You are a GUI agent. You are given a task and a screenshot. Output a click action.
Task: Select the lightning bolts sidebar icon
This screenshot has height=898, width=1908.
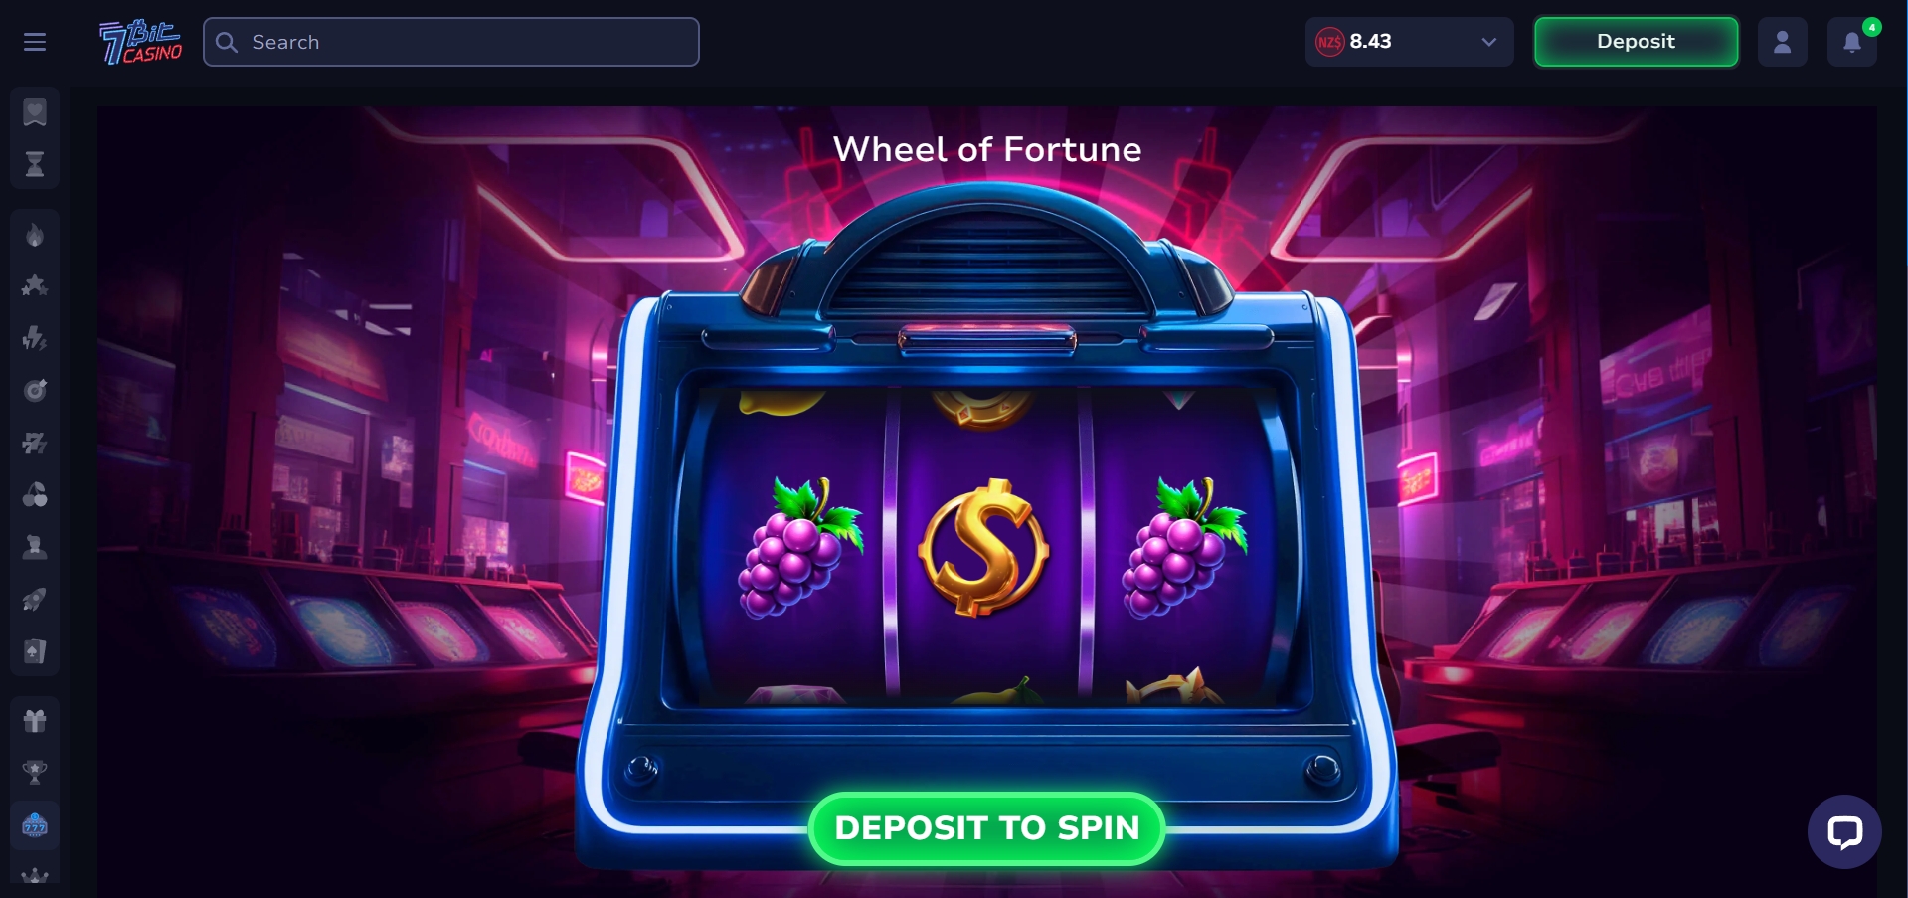coord(35,338)
